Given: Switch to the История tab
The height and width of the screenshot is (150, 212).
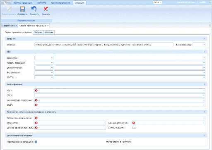Looking at the screenshot, I should click(49, 32).
